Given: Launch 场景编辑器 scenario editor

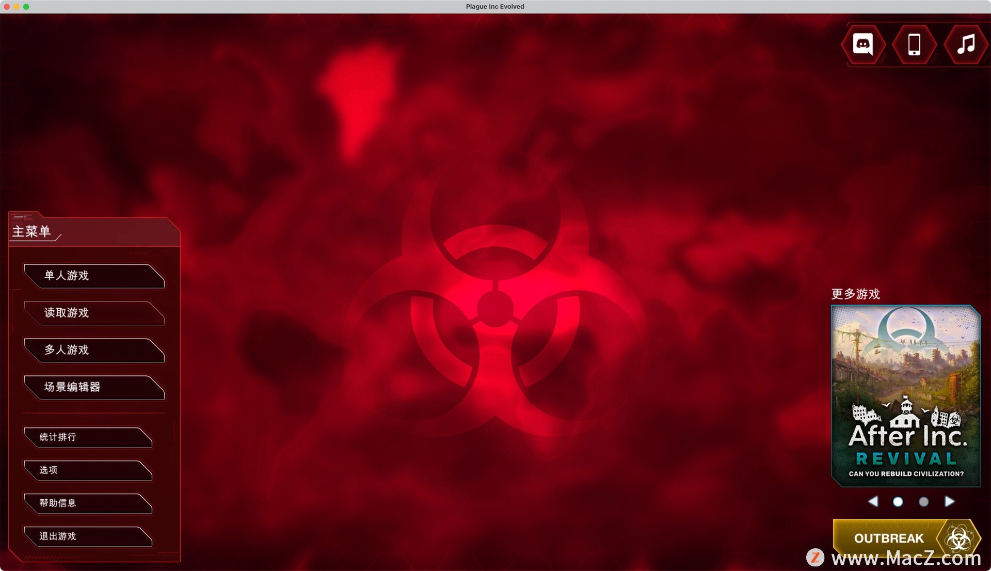Looking at the screenshot, I should point(93,388).
